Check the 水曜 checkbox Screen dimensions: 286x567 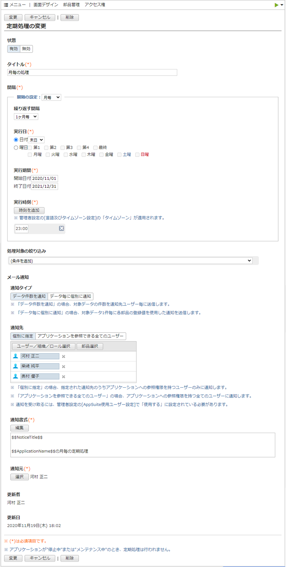point(66,155)
